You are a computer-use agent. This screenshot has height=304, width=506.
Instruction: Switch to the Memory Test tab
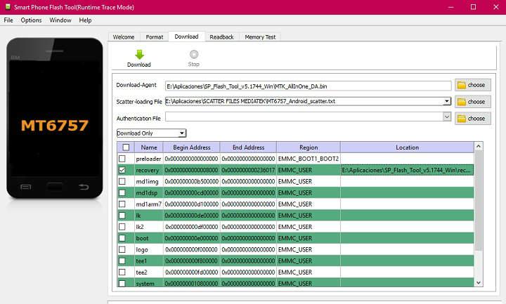(x=260, y=37)
